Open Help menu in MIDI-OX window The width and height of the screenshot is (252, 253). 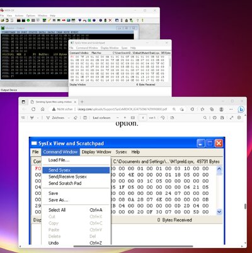point(52,16)
